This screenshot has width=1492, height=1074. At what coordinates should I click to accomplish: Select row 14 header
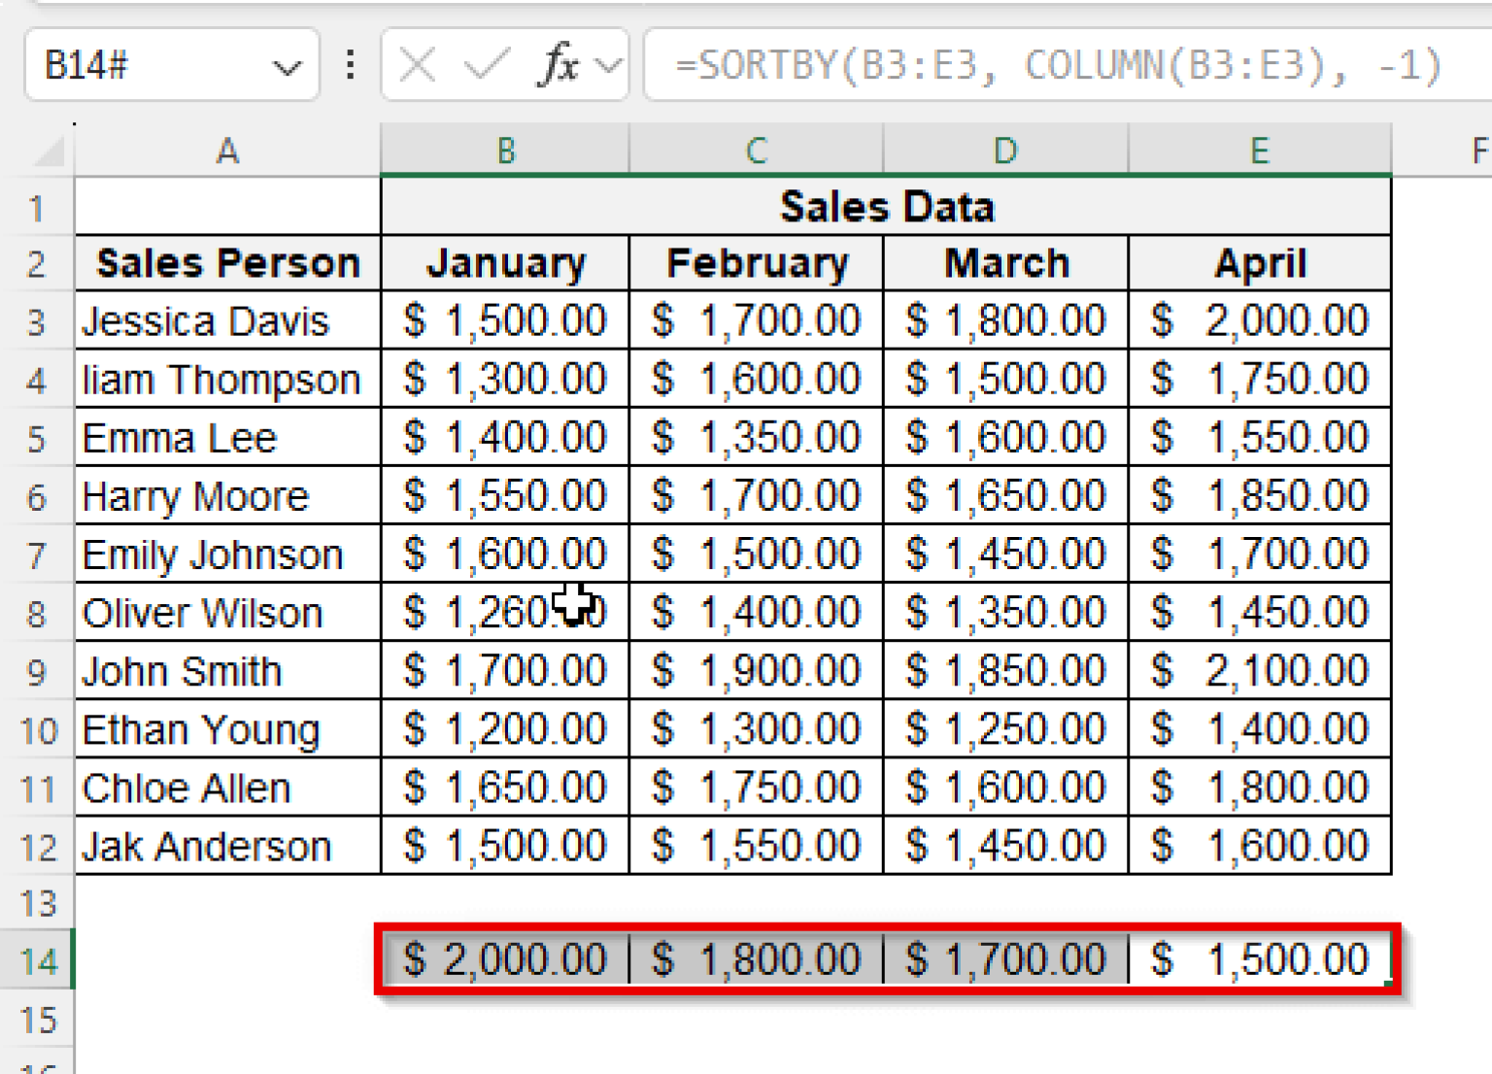pyautogui.click(x=38, y=961)
